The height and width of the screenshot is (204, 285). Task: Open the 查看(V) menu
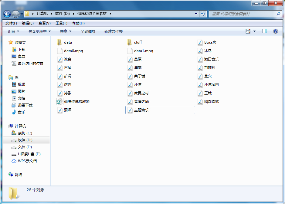(44, 23)
